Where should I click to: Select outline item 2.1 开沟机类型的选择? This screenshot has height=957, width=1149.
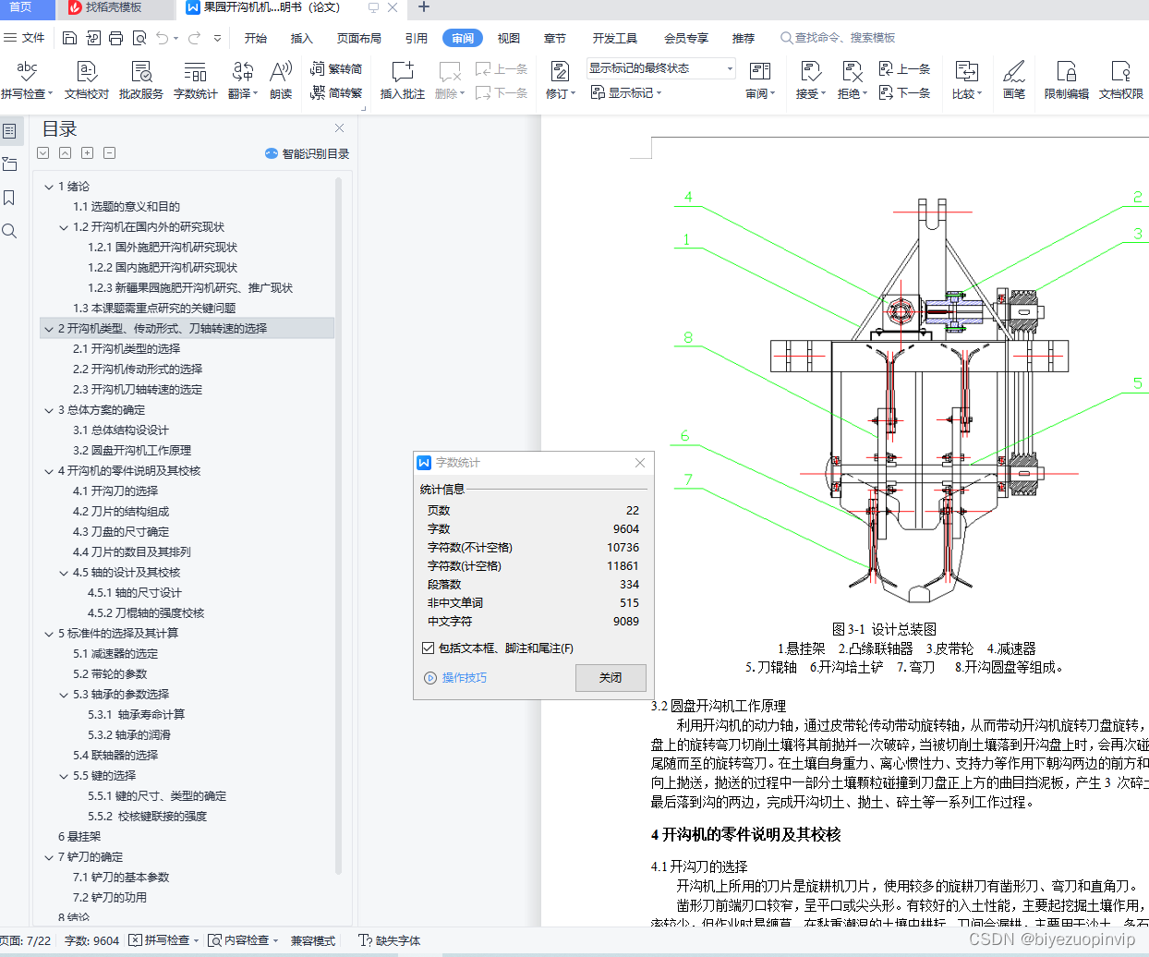point(127,349)
